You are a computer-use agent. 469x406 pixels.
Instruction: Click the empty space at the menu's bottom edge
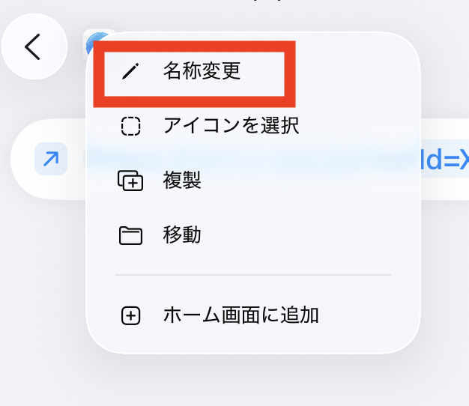pyautogui.click(x=253, y=342)
